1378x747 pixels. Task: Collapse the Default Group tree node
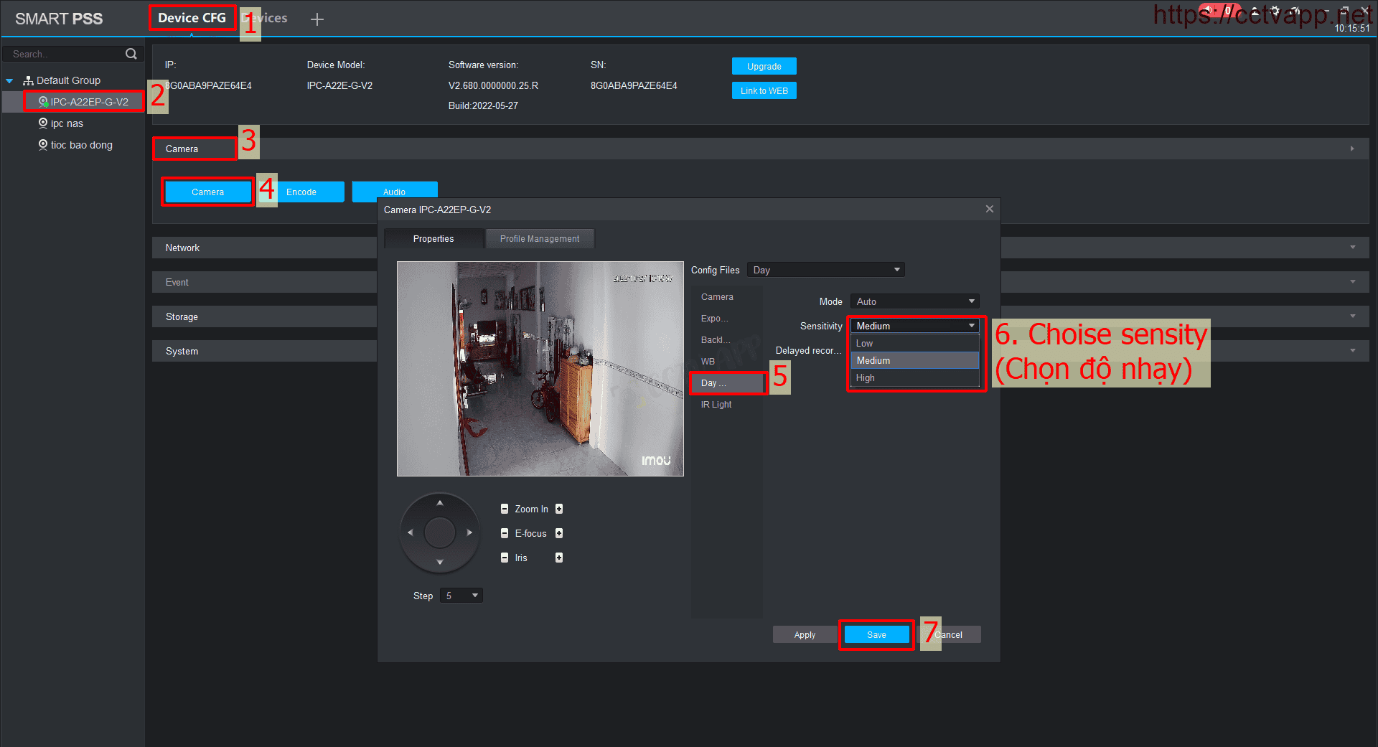tap(9, 81)
